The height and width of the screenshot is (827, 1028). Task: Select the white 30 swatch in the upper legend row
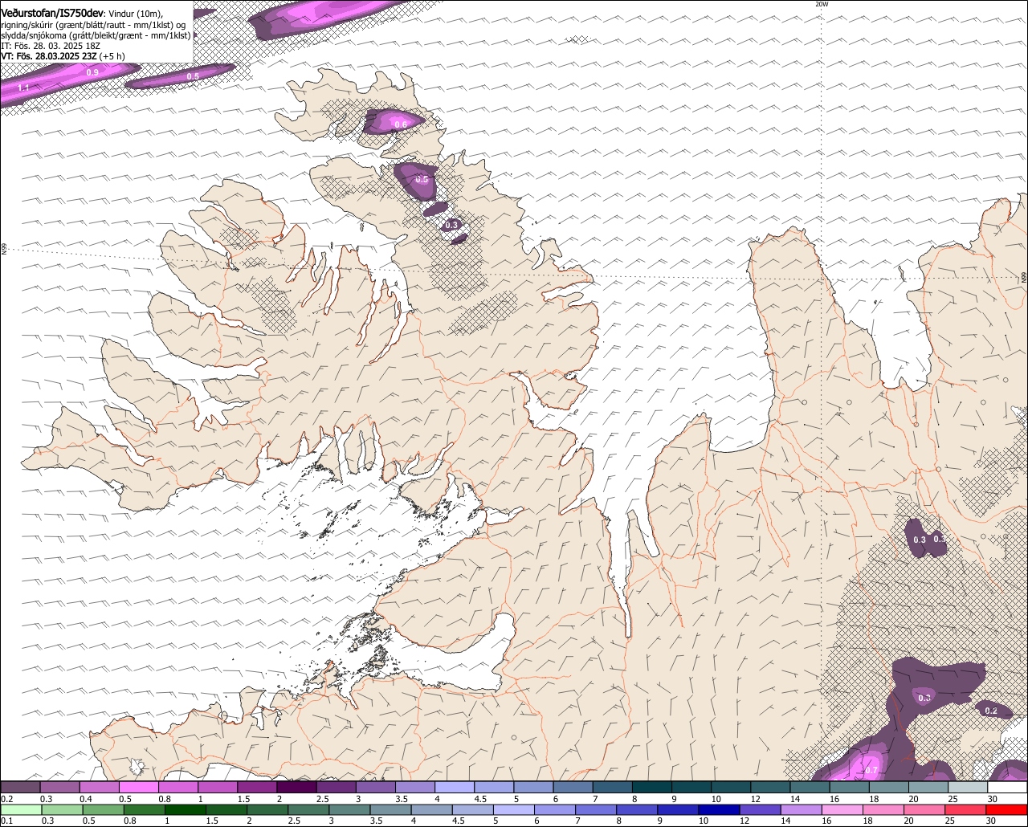(1007, 787)
